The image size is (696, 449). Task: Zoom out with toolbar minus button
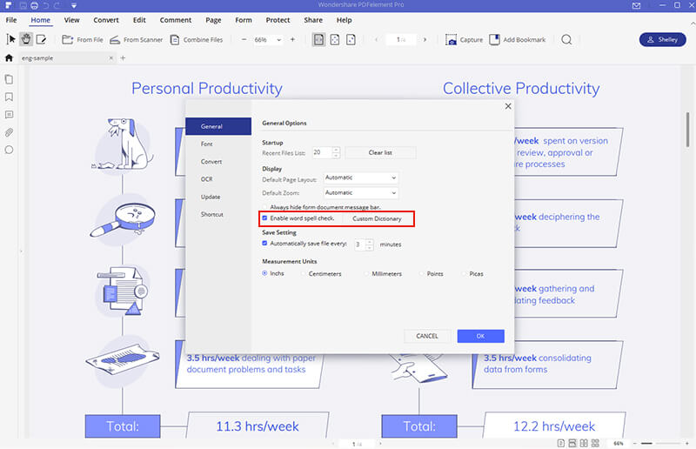pos(244,39)
